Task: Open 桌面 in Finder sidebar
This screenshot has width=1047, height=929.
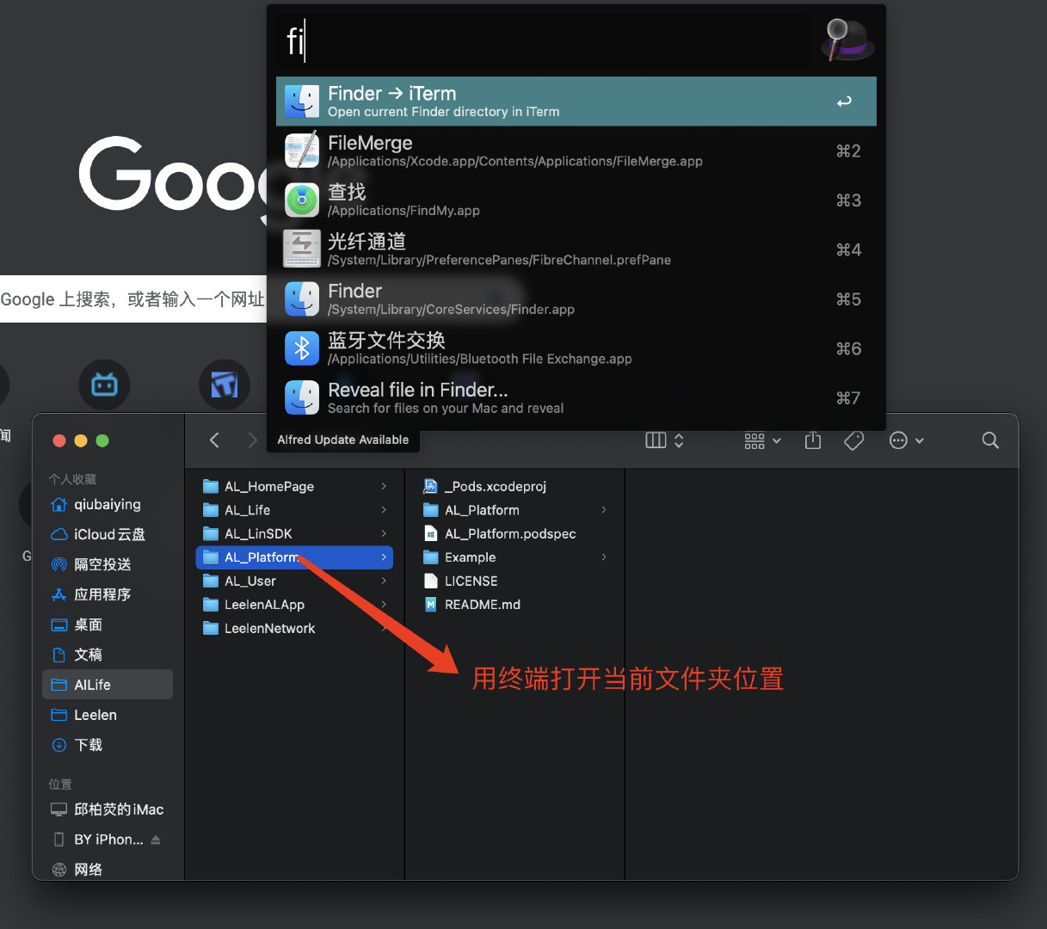Action: tap(108, 624)
